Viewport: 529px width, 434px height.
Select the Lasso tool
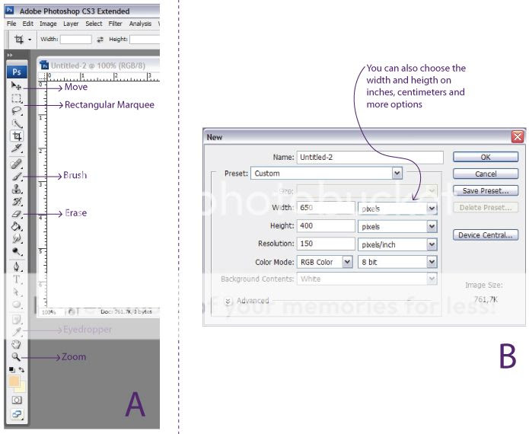click(16, 111)
